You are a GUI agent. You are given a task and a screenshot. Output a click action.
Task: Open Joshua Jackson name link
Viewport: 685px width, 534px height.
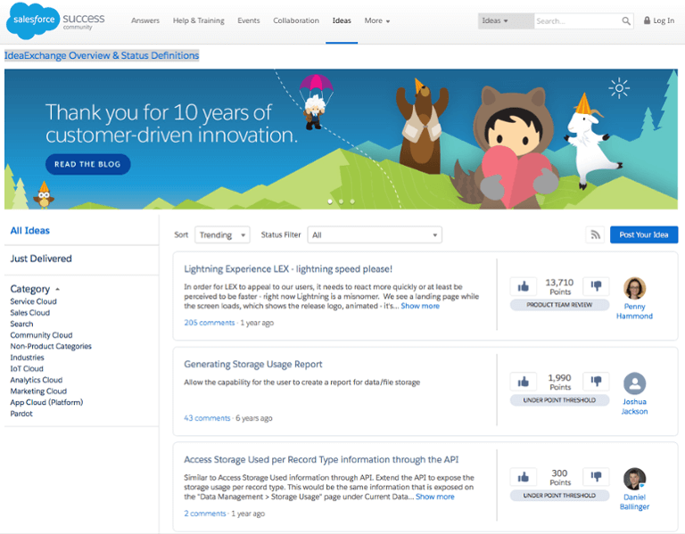point(634,407)
